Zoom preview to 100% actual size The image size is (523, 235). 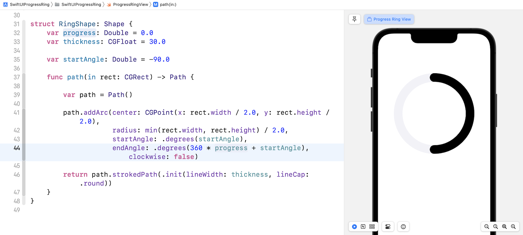click(x=495, y=227)
